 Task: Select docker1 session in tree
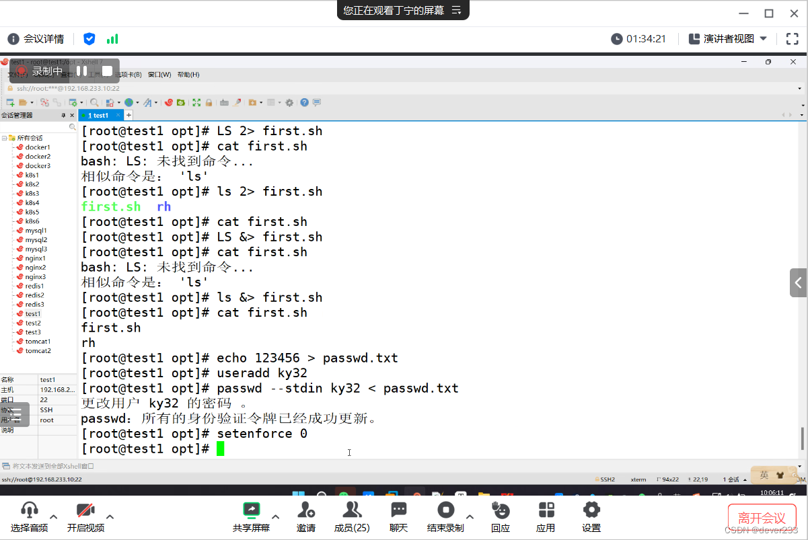coord(38,147)
